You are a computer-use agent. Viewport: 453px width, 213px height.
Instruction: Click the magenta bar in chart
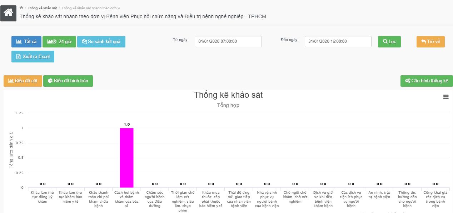(126, 157)
